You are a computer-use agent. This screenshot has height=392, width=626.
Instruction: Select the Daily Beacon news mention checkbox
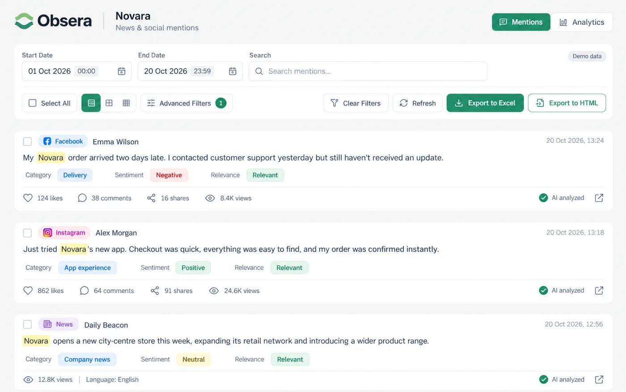(x=27, y=324)
